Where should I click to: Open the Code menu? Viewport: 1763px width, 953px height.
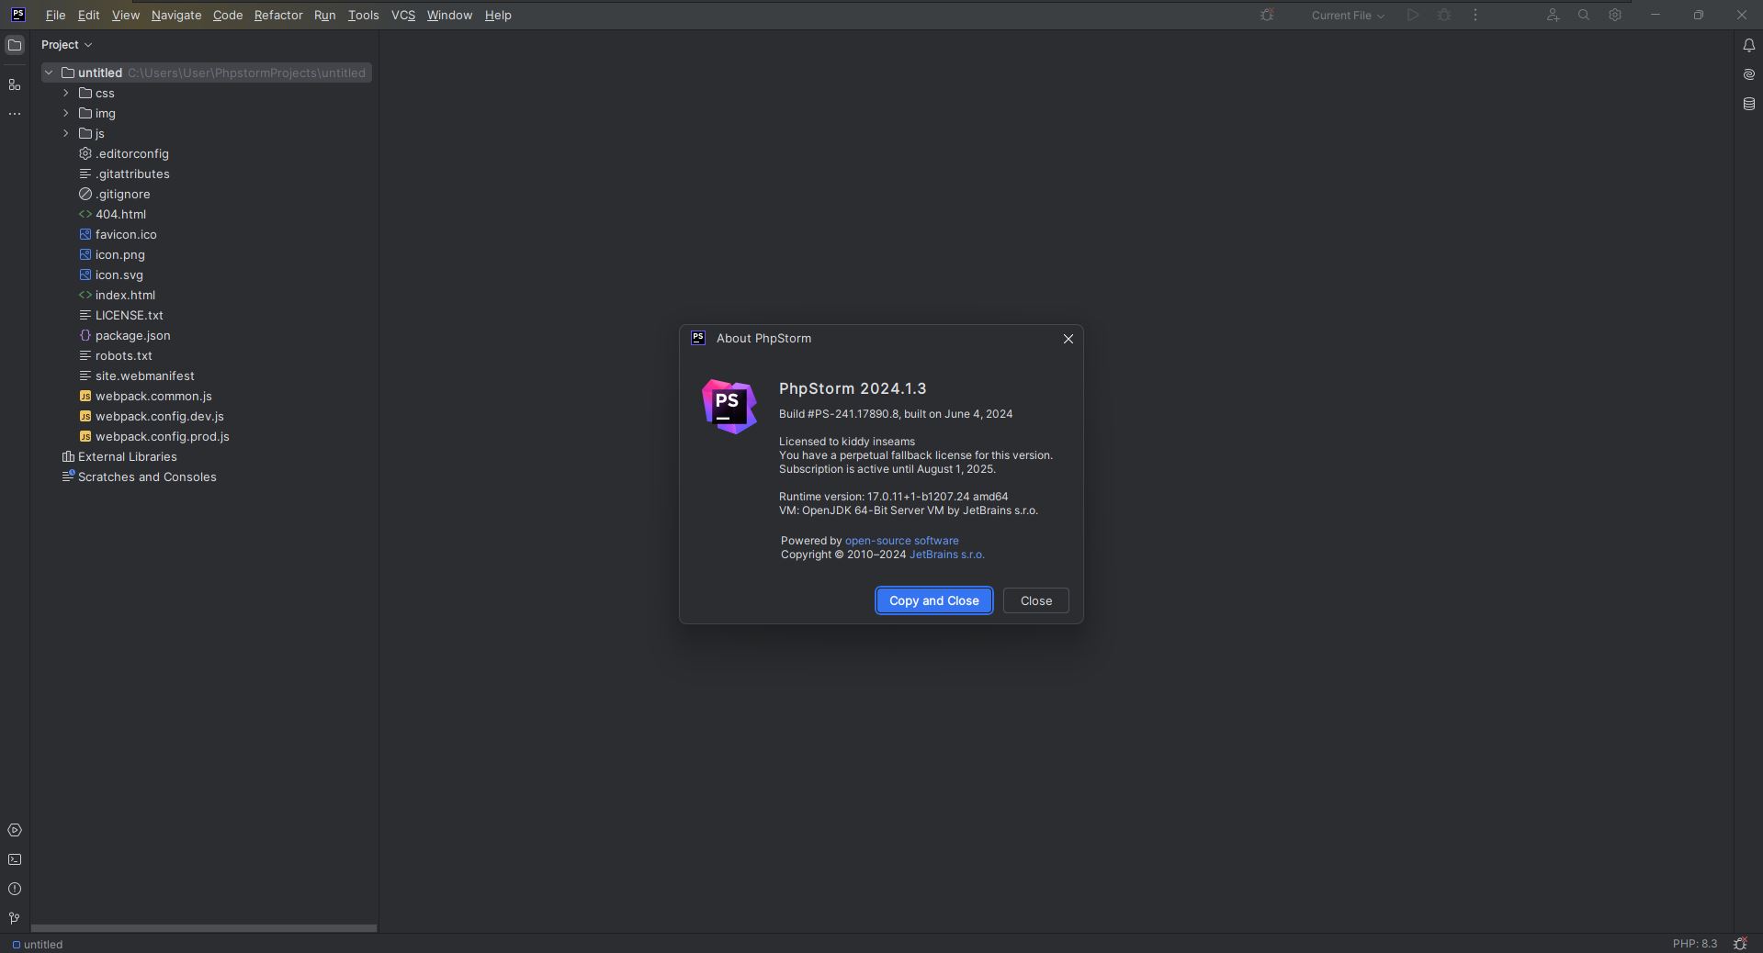pyautogui.click(x=228, y=15)
